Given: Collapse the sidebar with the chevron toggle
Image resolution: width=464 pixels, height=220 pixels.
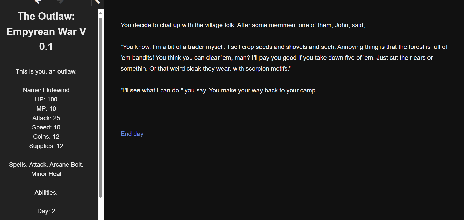Looking at the screenshot, I should (x=98, y=2).
